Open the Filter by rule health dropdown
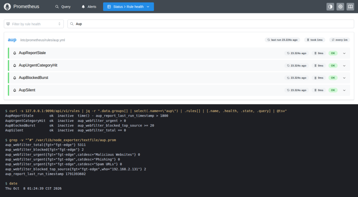358x197 pixels. click(x=34, y=24)
